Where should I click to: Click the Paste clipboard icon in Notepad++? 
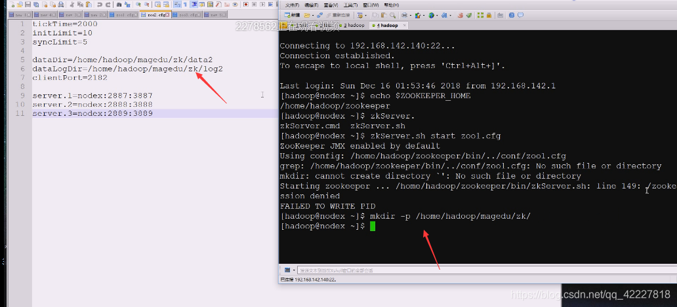pyautogui.click(x=89, y=5)
